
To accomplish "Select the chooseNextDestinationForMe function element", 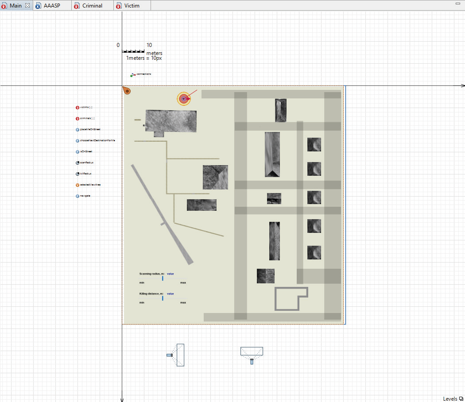I will coord(77,141).
